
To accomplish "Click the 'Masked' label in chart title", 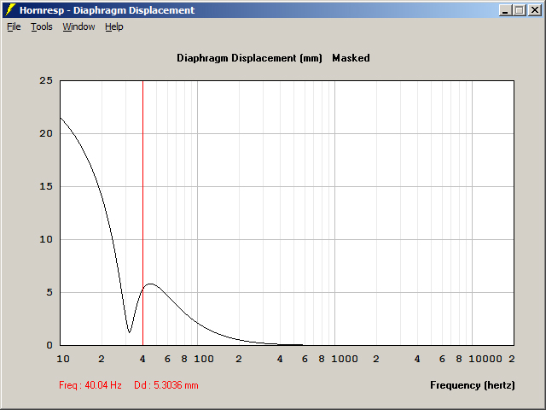I will pos(351,58).
